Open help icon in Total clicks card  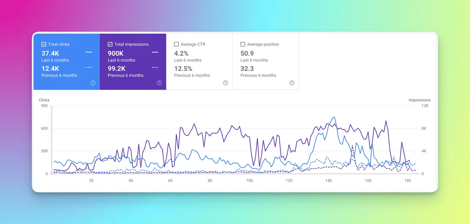click(x=93, y=83)
